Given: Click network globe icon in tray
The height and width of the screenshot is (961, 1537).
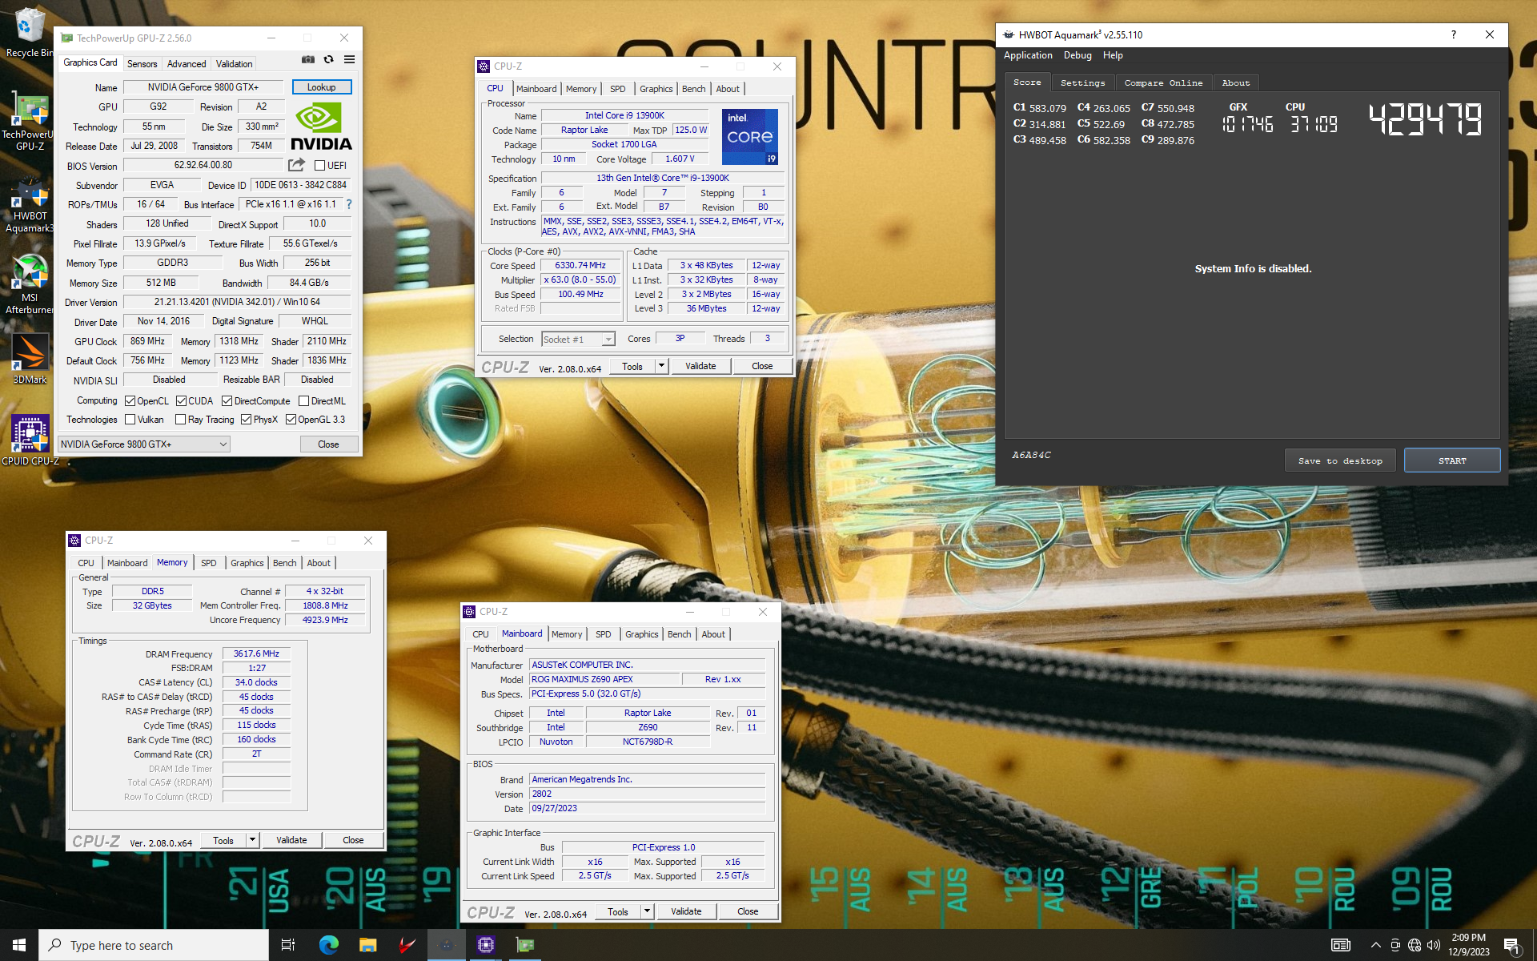Looking at the screenshot, I should (1414, 945).
